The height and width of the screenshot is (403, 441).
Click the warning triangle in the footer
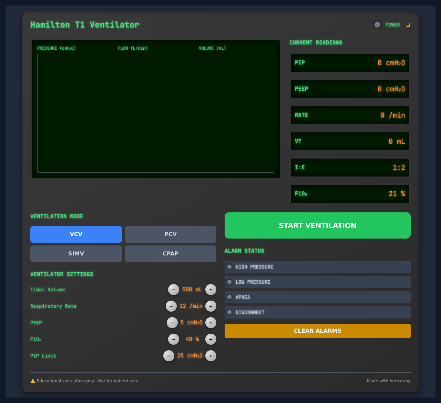click(x=32, y=381)
